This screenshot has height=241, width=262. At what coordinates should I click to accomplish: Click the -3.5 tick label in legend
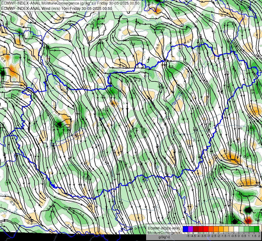coord(203,236)
